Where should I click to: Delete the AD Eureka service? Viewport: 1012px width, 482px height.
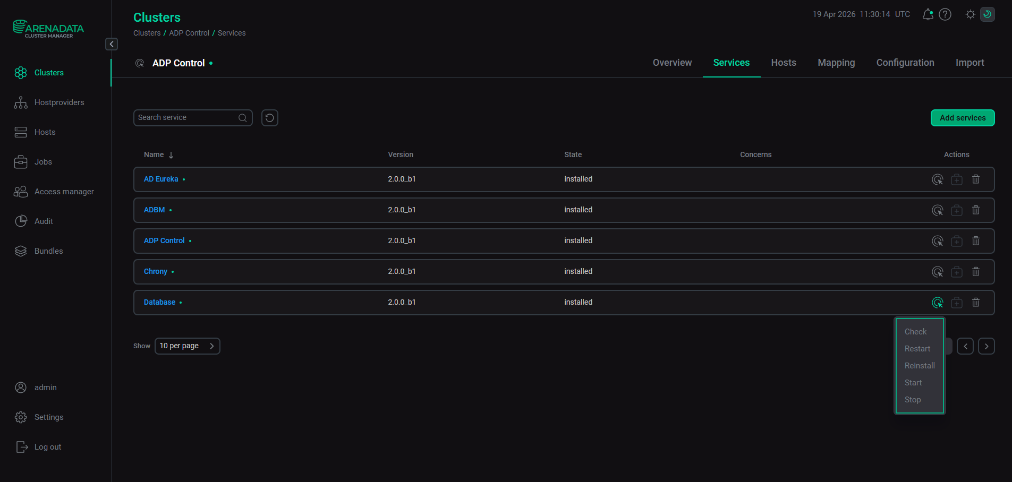pos(976,179)
